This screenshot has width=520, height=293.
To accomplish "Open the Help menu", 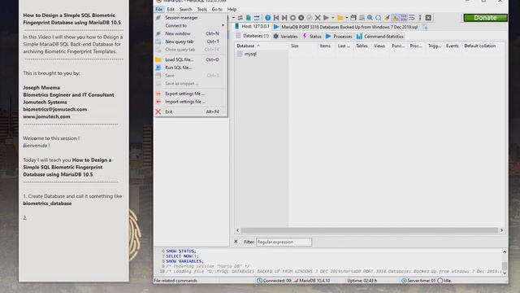I will click(x=232, y=9).
